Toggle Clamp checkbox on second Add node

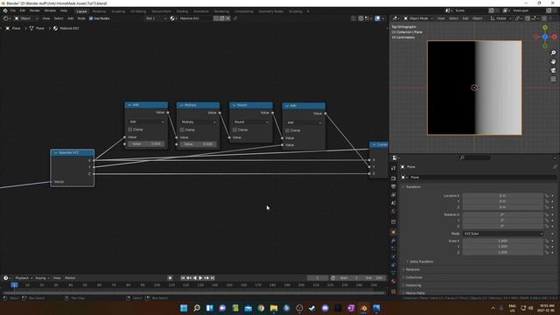point(288,130)
